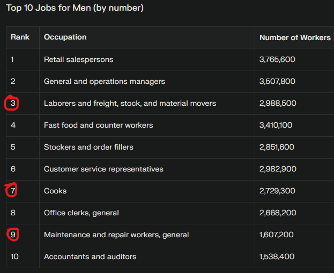Select the 2,729,300 value for Cooks
The width and height of the screenshot is (334, 273).
277,191
